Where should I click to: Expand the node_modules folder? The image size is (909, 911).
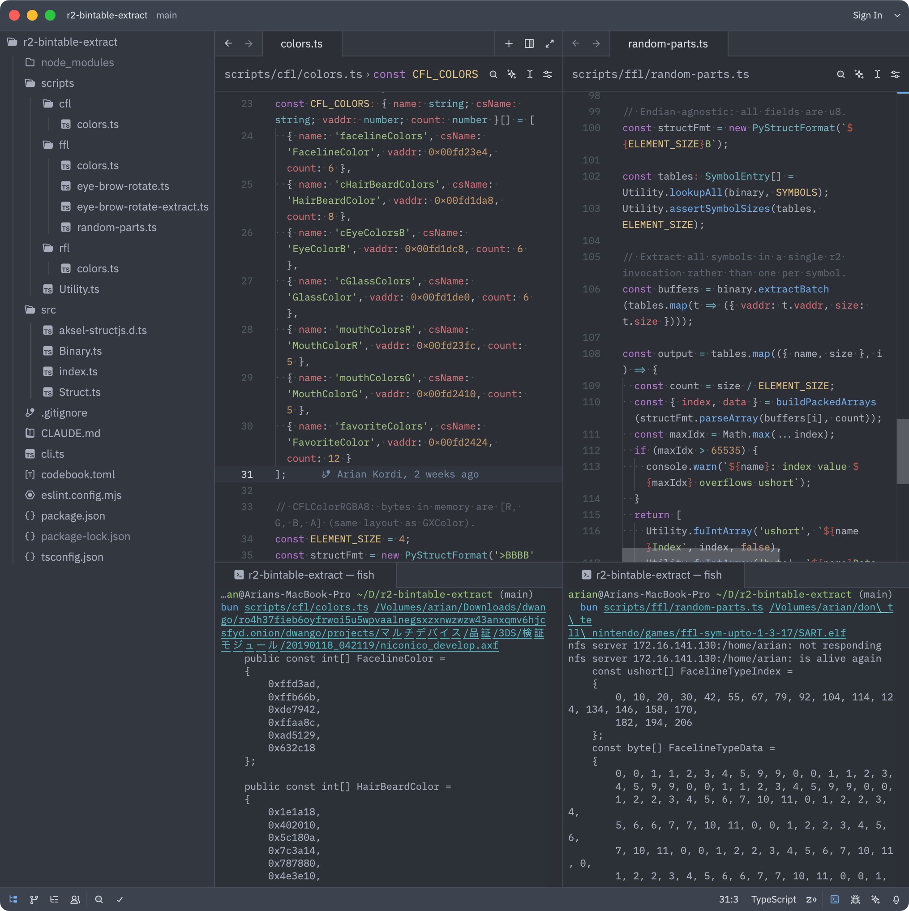[x=77, y=62]
